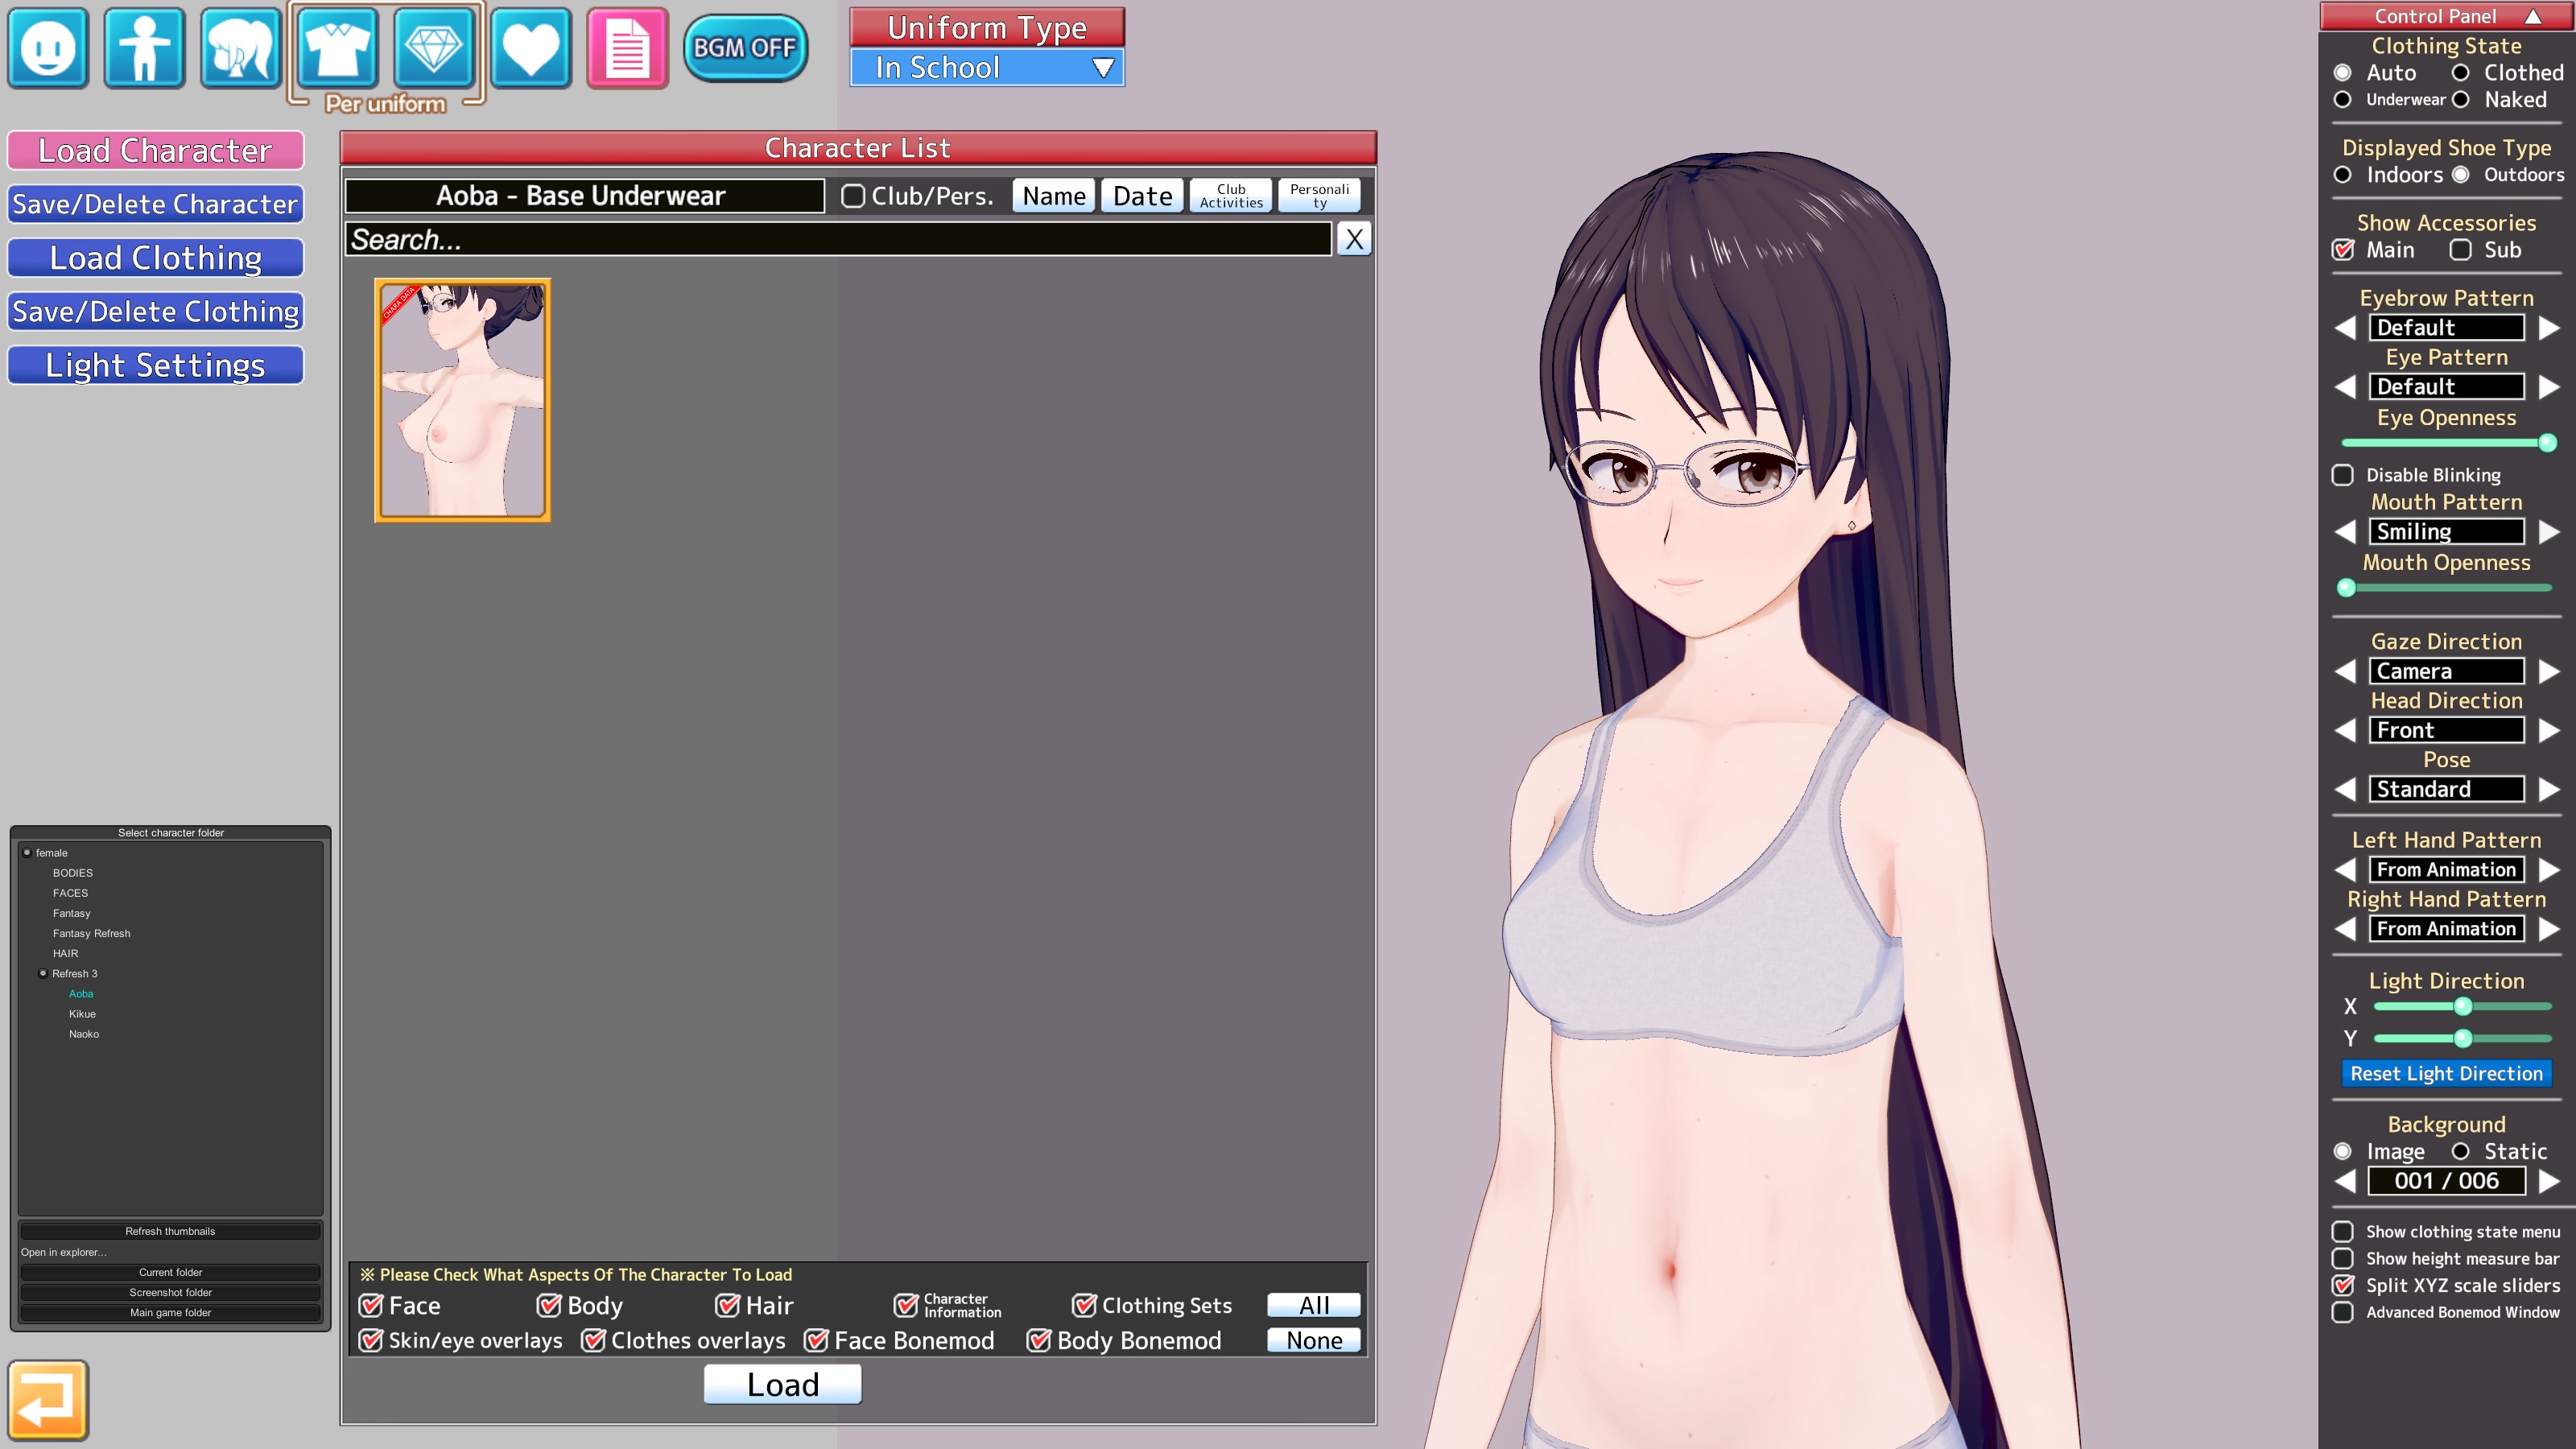The image size is (2576, 1449).
Task: Collapse the Refresh 3 folder node
Action: pos(43,974)
